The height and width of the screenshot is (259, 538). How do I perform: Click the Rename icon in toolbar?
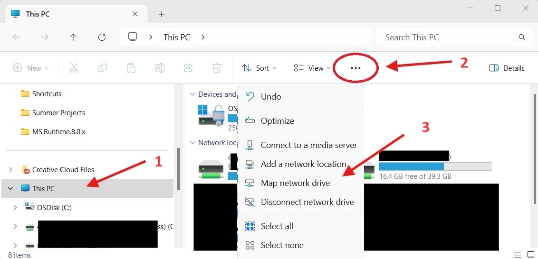click(x=160, y=68)
